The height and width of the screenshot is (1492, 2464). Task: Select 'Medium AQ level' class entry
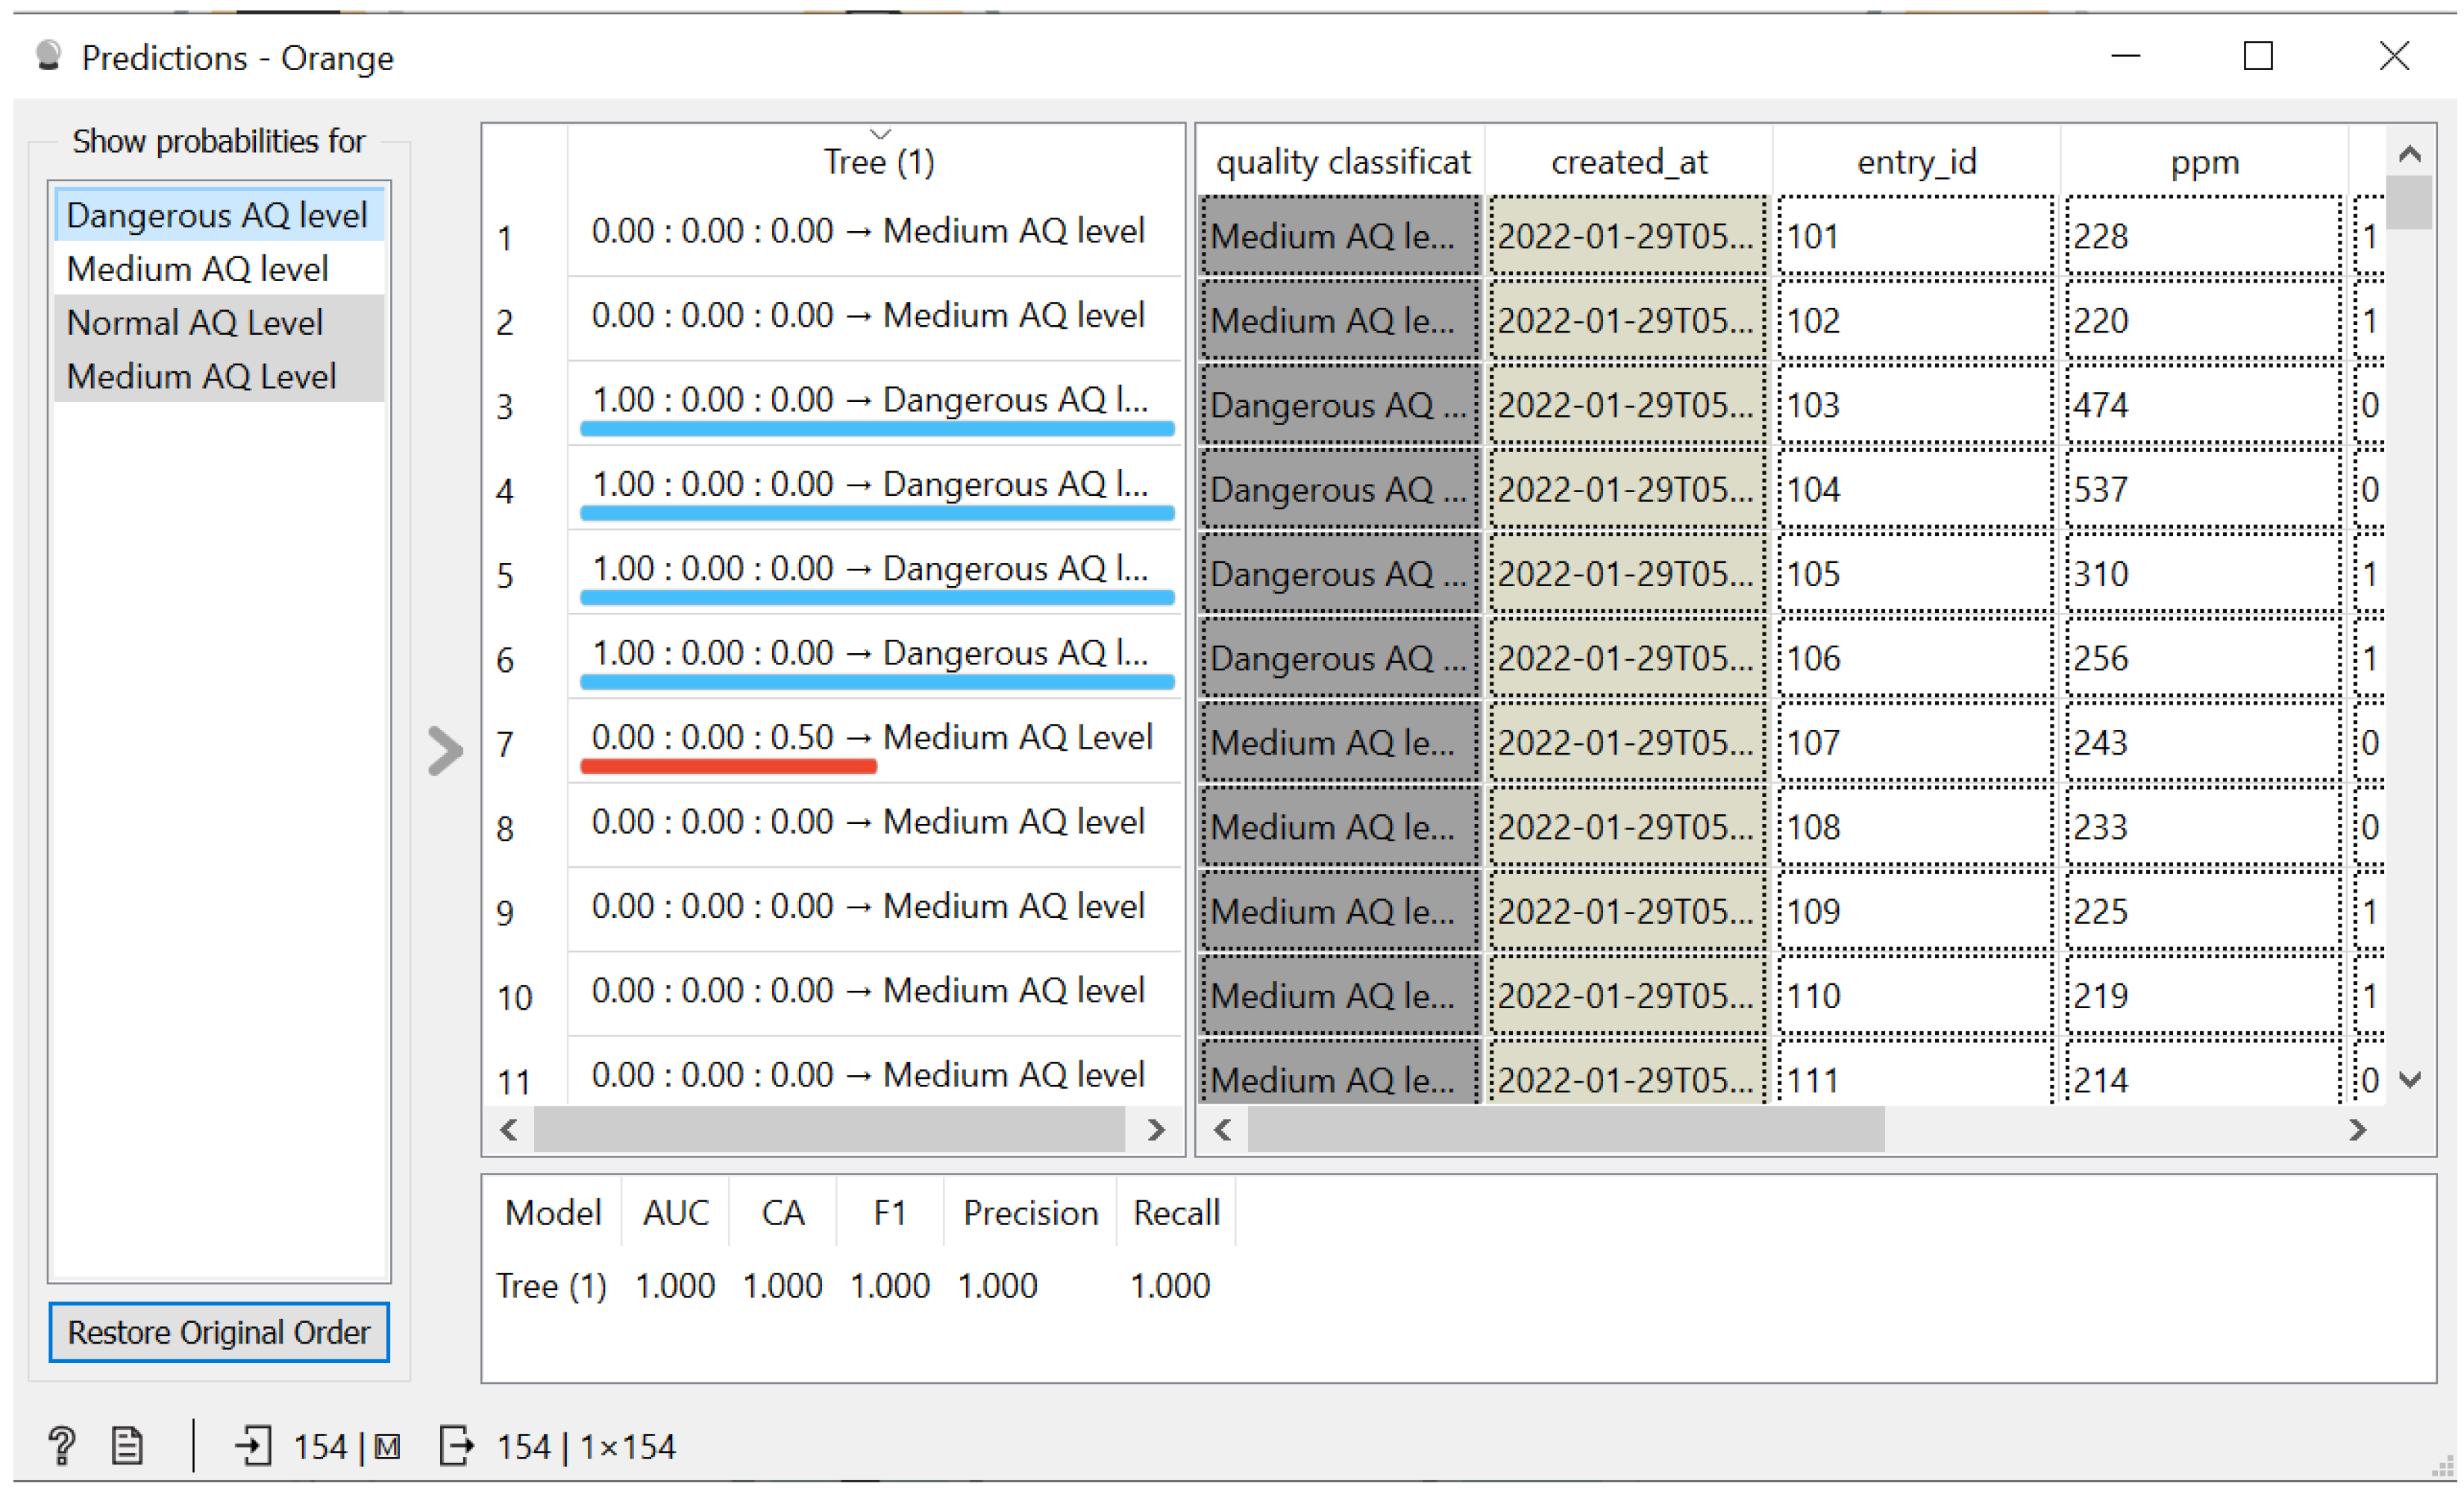197,269
